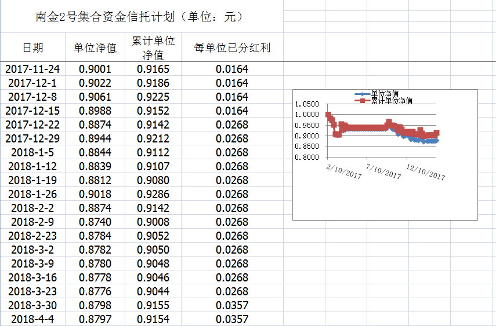Click the date cell 2017-12-29

coord(33,138)
